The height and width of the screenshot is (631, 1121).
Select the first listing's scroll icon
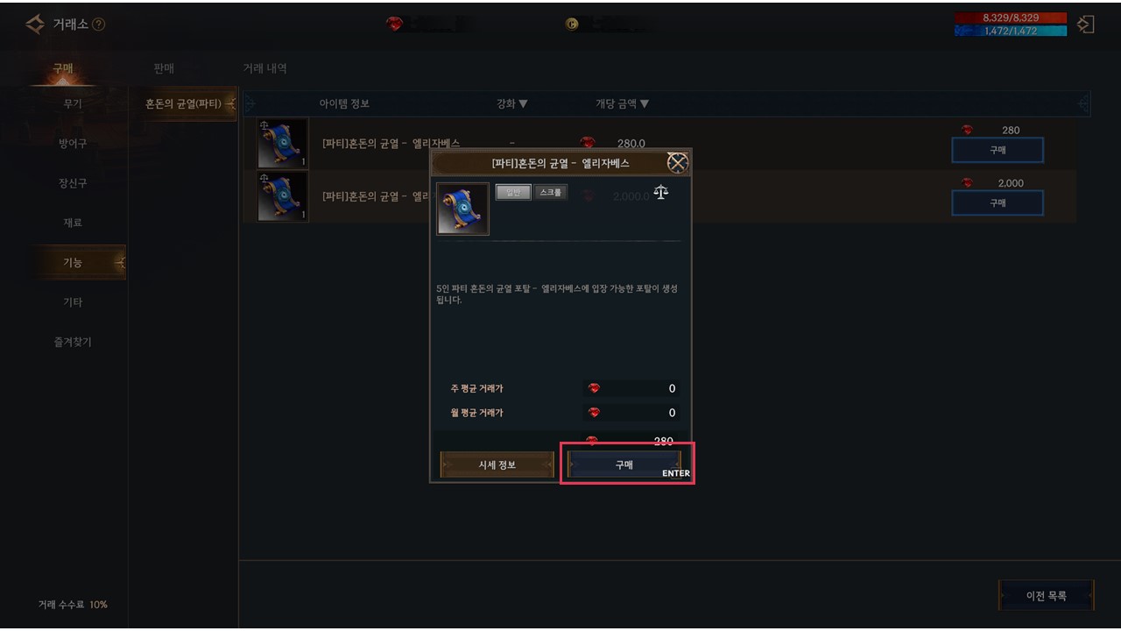[x=283, y=144]
